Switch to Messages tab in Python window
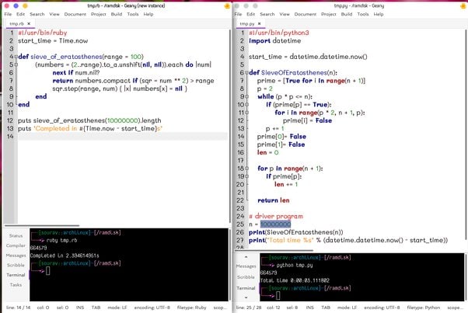The width and height of the screenshot is (468, 313). [246, 266]
